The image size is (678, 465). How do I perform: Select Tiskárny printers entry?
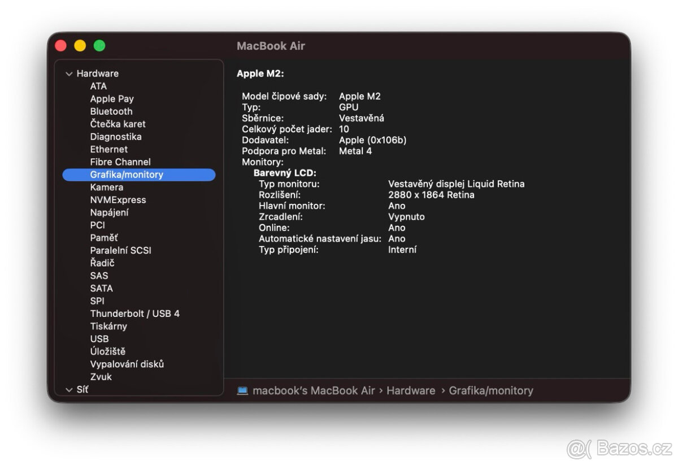(x=108, y=326)
